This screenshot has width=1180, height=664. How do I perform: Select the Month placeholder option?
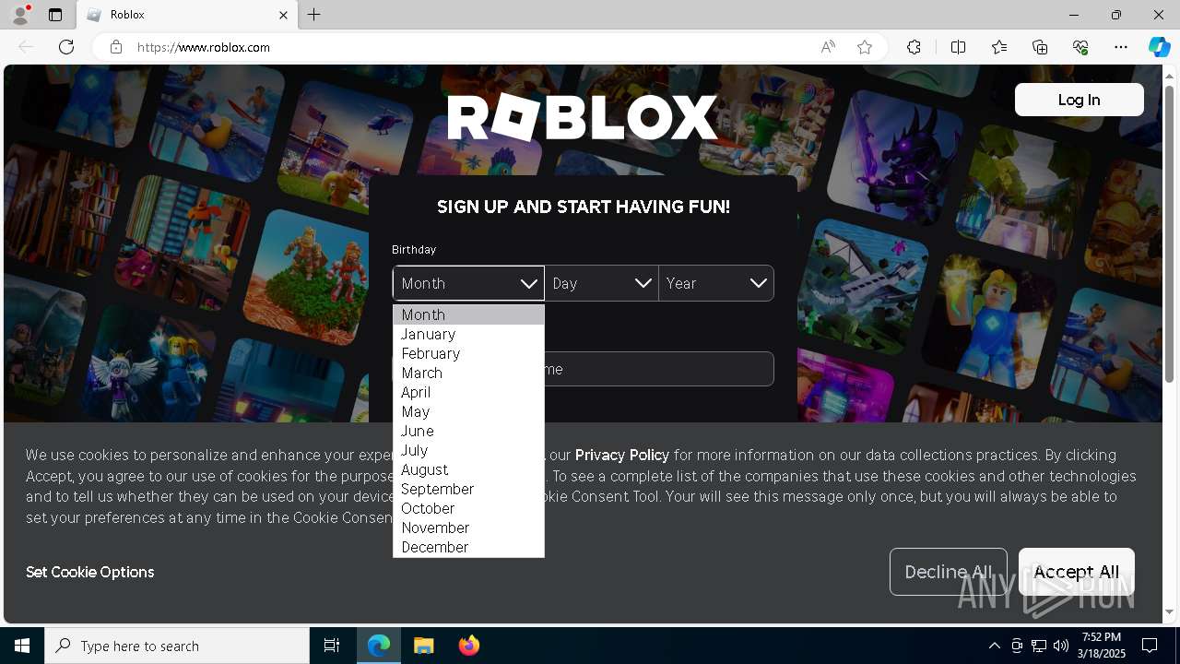468,314
